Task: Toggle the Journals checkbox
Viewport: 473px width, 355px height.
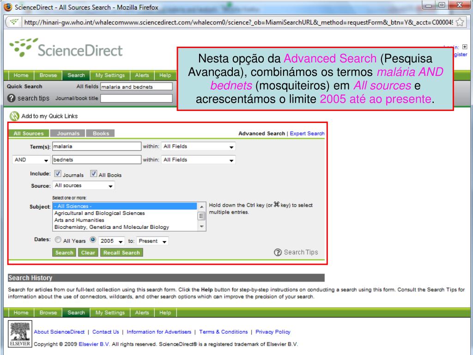Action: click(x=58, y=174)
